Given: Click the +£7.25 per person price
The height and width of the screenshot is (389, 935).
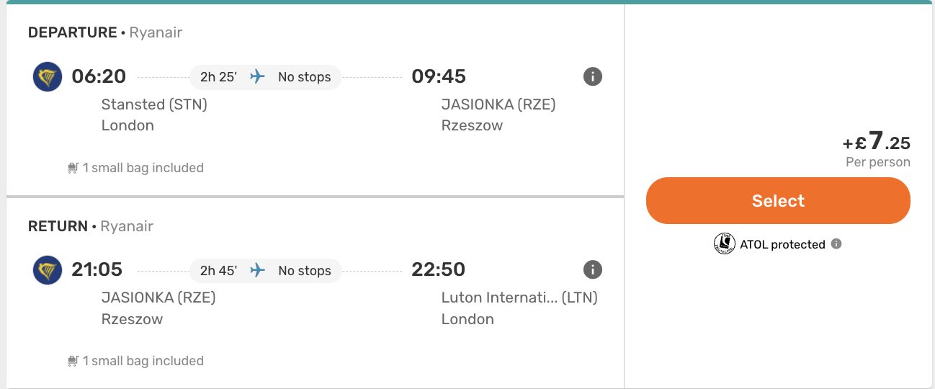Looking at the screenshot, I should tap(877, 148).
